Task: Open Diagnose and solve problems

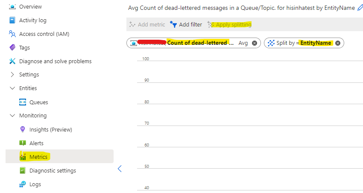Action: point(56,61)
